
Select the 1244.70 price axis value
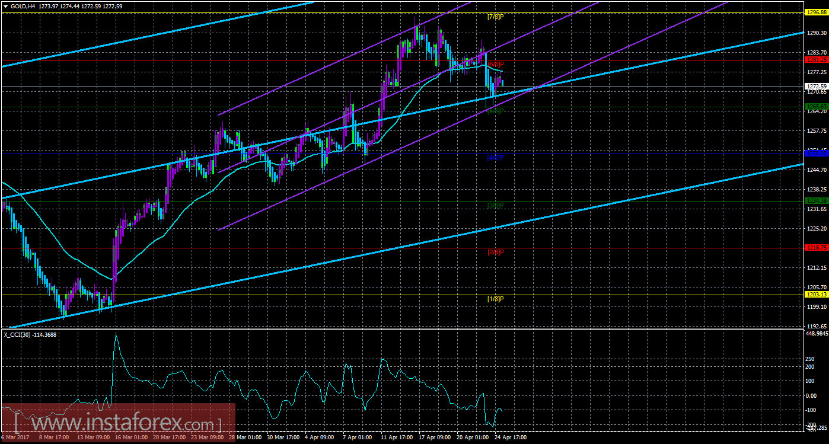pos(817,170)
